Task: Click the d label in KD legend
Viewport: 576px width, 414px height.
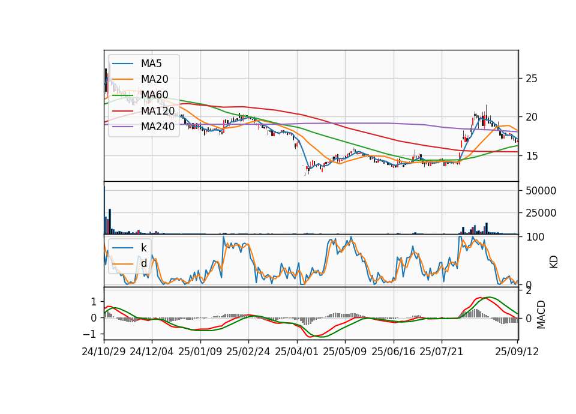Action: click(143, 263)
